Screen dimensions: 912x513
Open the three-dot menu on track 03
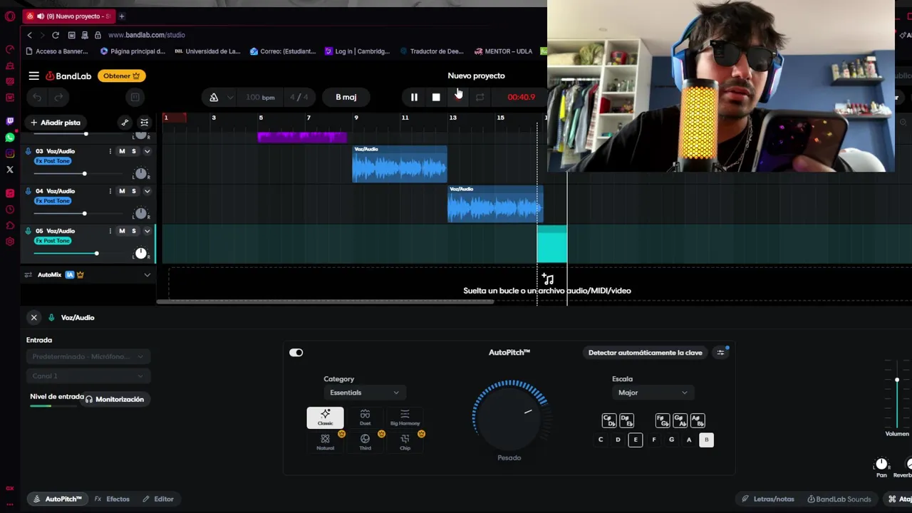[110, 151]
